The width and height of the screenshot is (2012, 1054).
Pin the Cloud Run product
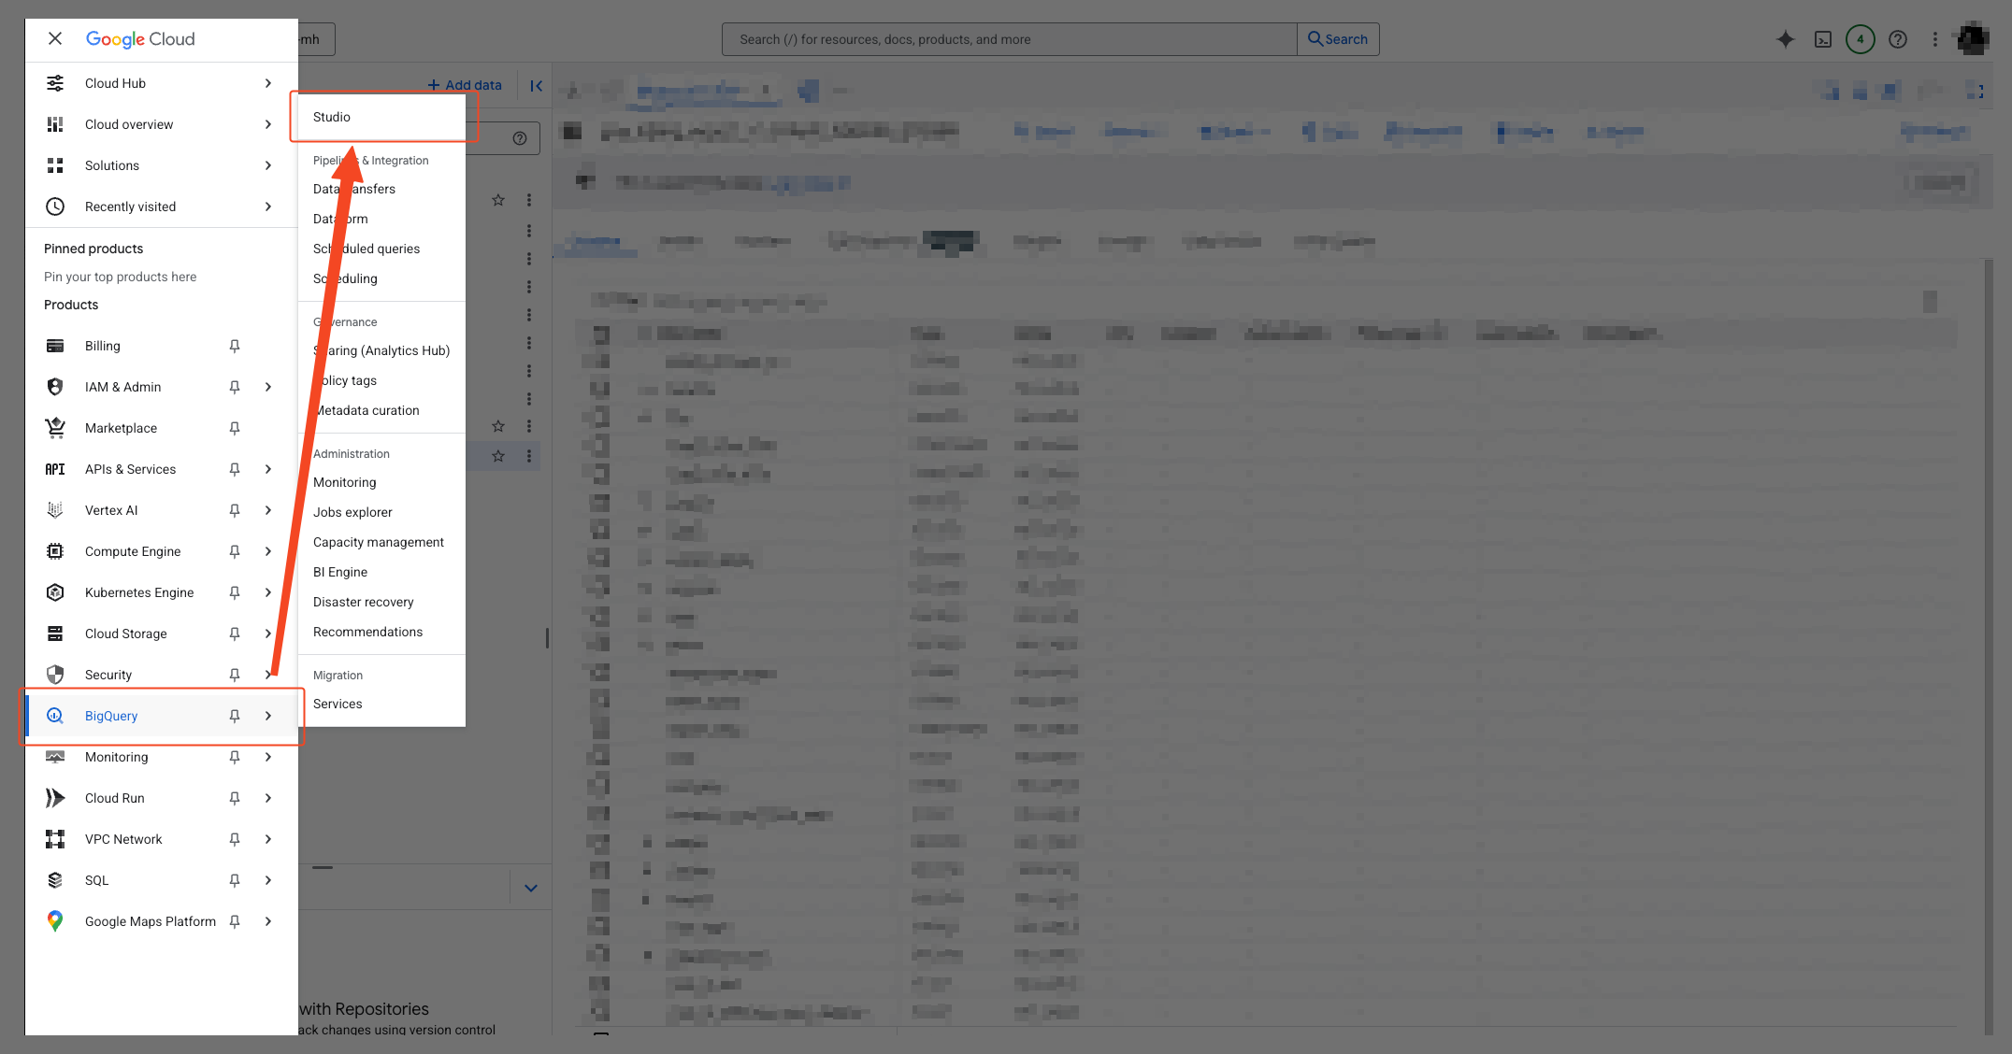point(235,798)
